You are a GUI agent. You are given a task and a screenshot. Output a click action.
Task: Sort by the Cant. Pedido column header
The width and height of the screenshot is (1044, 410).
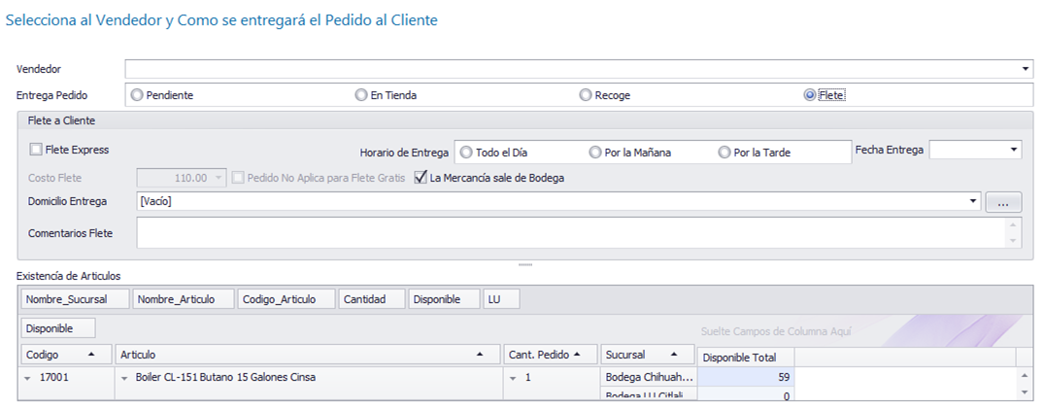coord(550,356)
